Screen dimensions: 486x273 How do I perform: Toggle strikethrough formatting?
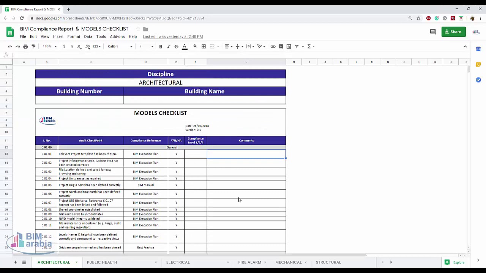pyautogui.click(x=176, y=46)
